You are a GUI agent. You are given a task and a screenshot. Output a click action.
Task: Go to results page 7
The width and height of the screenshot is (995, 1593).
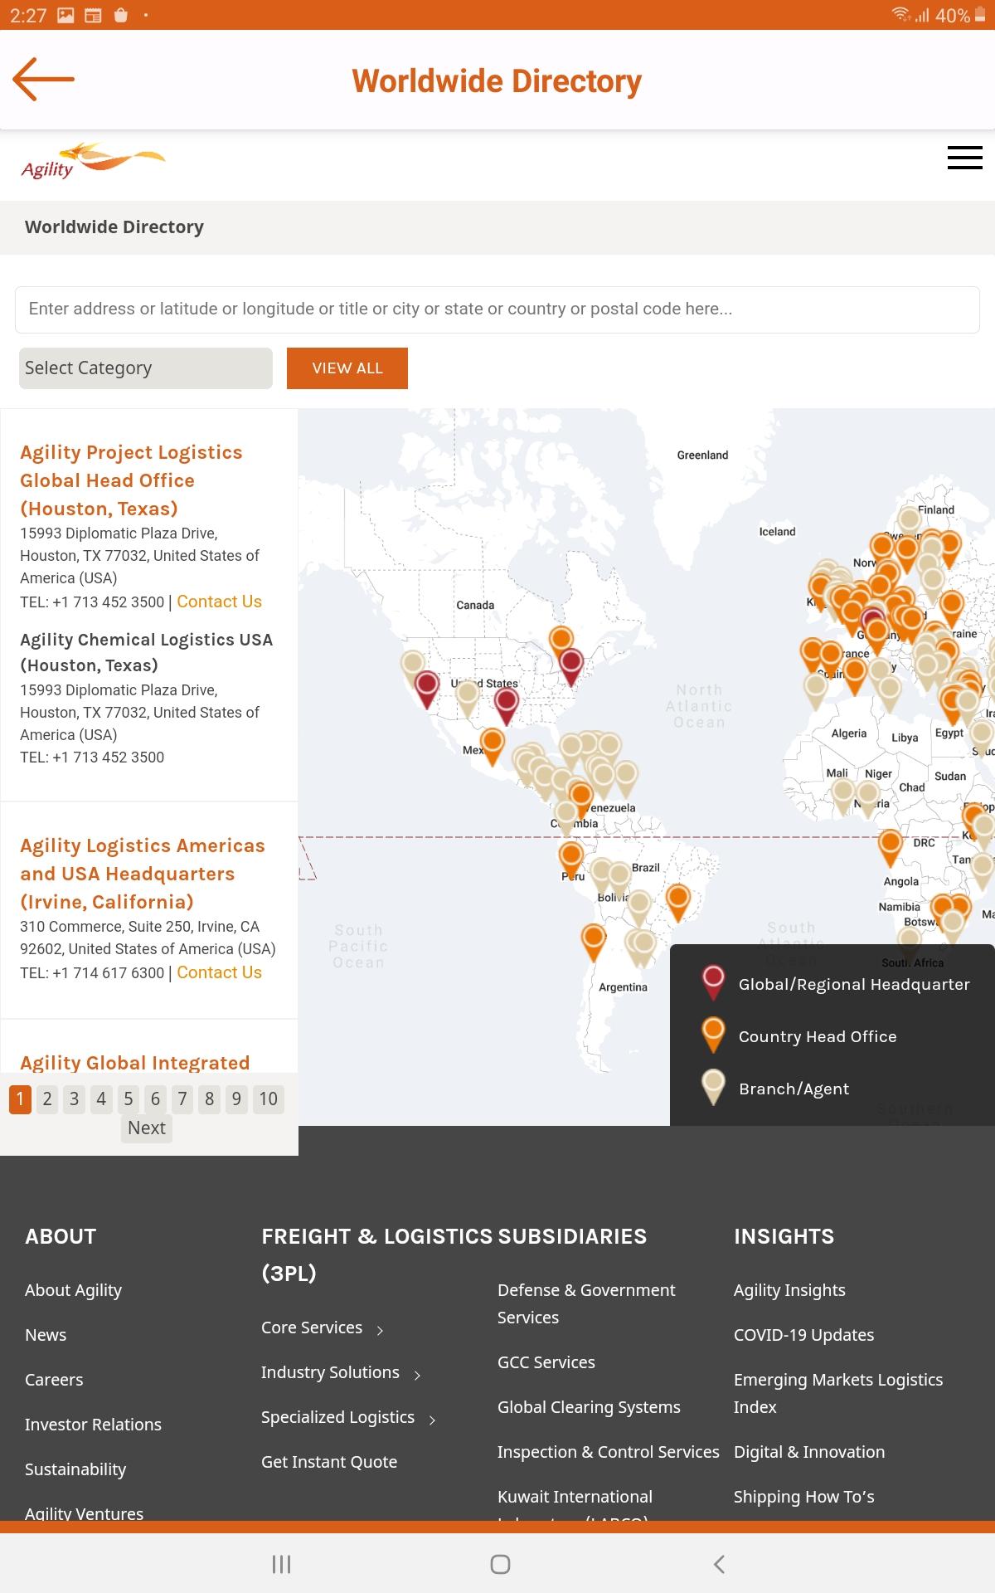click(x=182, y=1099)
